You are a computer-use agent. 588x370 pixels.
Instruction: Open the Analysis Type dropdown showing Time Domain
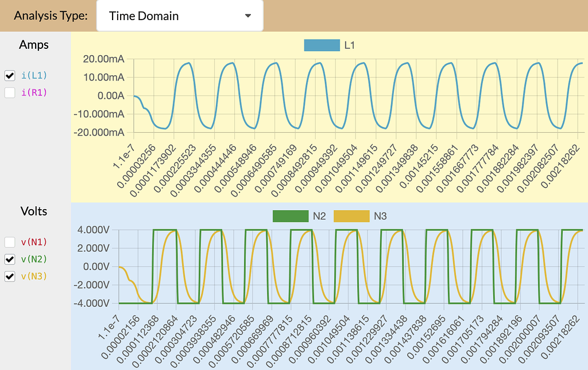click(x=179, y=16)
